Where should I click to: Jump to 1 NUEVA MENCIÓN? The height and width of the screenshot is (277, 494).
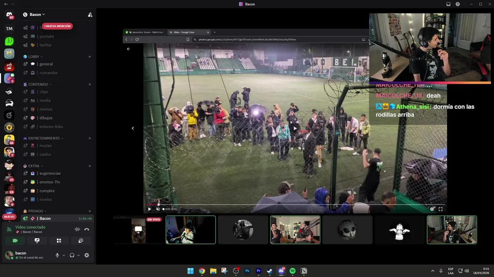coord(58,26)
